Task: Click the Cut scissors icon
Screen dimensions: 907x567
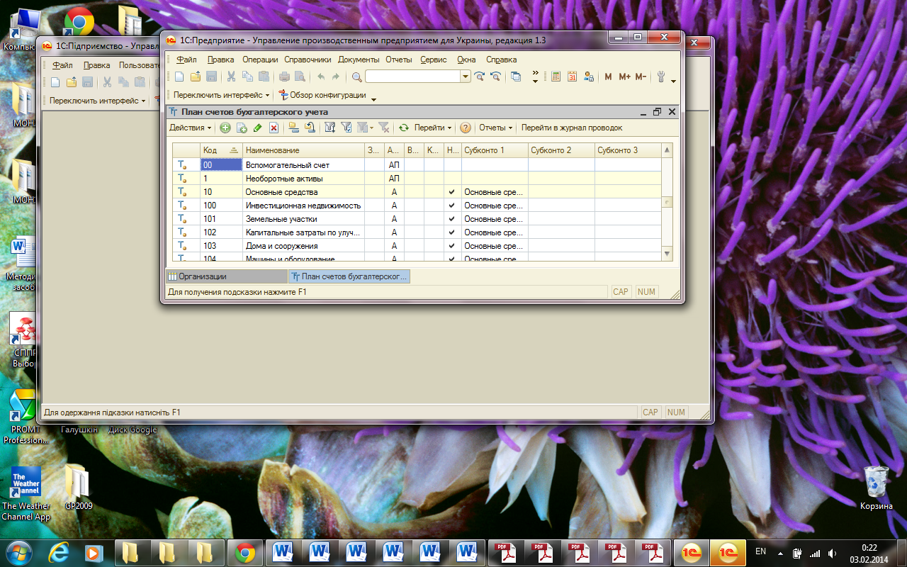Action: coord(231,77)
